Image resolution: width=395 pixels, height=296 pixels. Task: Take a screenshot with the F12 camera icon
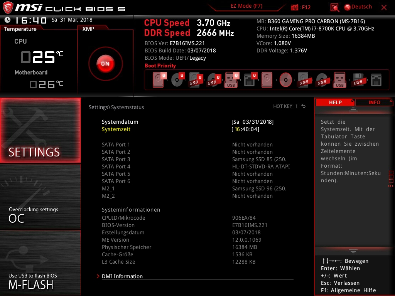[294, 7]
